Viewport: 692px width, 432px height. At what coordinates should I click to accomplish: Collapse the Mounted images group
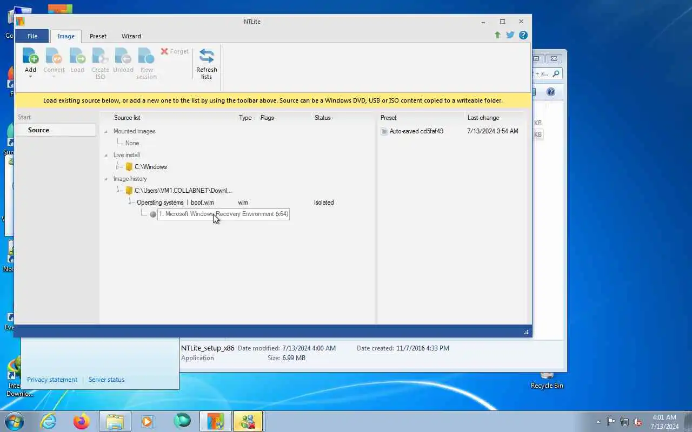click(106, 131)
